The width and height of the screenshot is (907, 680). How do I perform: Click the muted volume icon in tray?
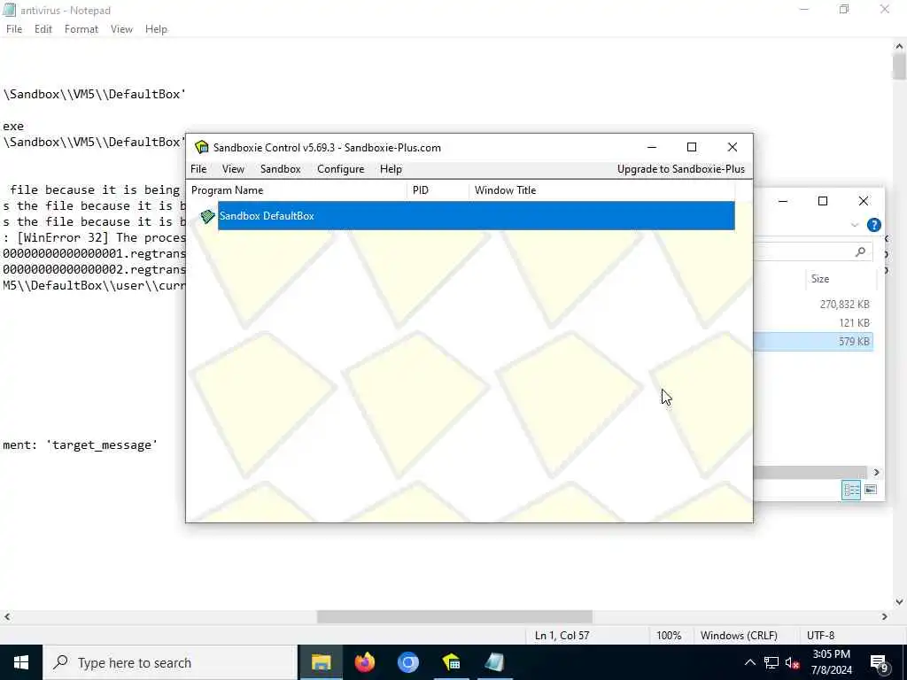792,662
